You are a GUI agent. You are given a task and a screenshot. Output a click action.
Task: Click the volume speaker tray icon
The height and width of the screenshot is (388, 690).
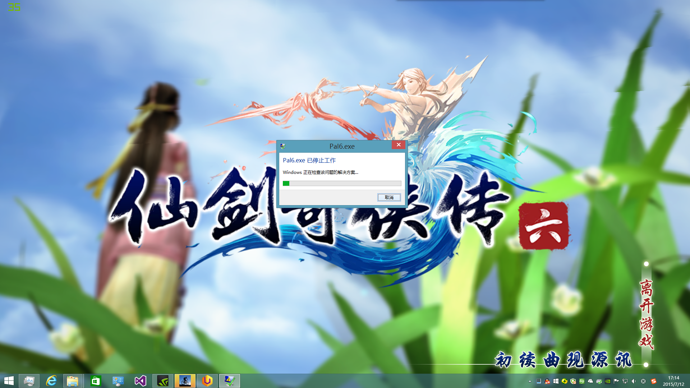[x=634, y=381]
